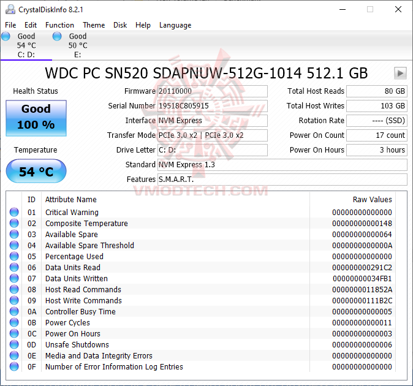Click the Serial Number field
Viewport: 413px width, 386px height.
point(213,106)
